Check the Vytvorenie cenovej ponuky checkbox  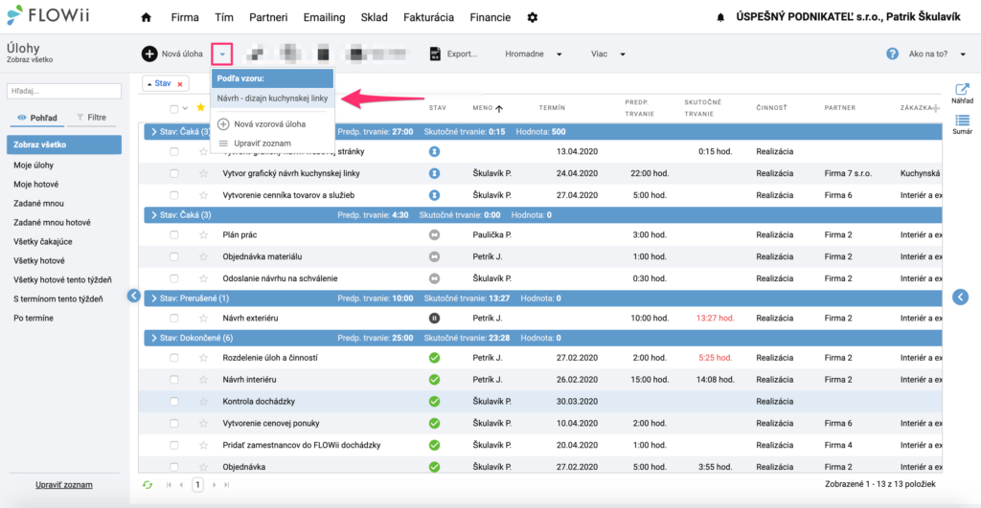click(174, 424)
